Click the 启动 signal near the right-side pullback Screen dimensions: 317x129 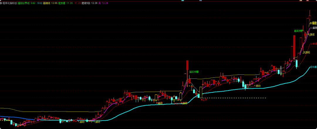click(258, 86)
